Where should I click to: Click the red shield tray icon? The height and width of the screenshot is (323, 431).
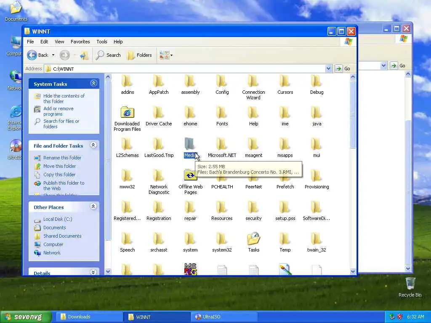(400, 317)
